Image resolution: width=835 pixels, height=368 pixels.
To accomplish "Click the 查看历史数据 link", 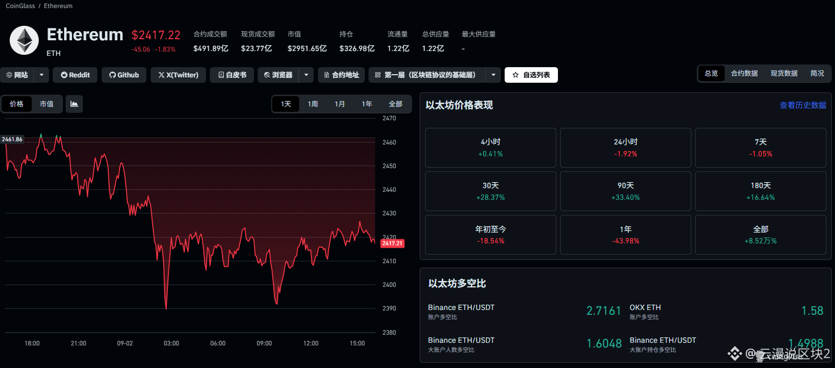I will click(803, 105).
